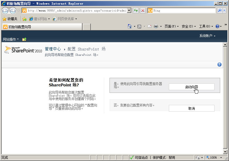Click the 完成 status text
Screen dimensions: 229x161
5,158
